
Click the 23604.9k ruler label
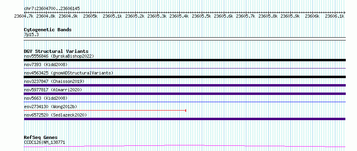click(68, 16)
